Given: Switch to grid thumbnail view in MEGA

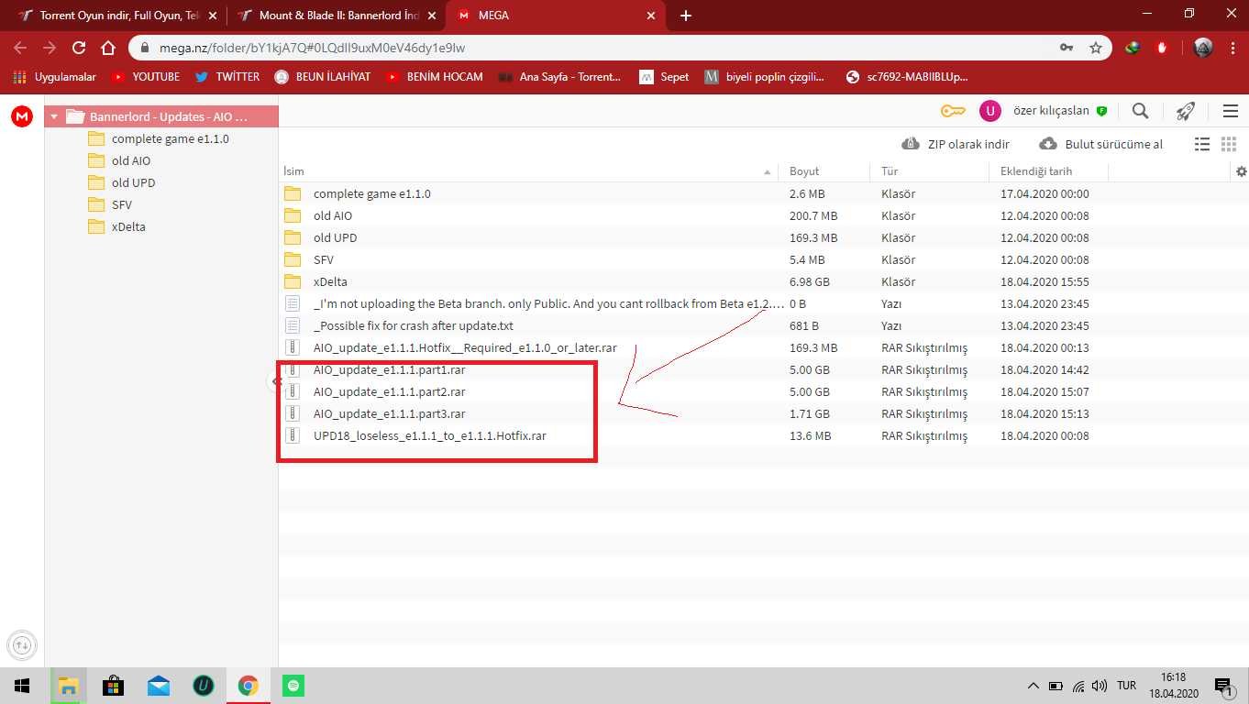Looking at the screenshot, I should [1229, 144].
